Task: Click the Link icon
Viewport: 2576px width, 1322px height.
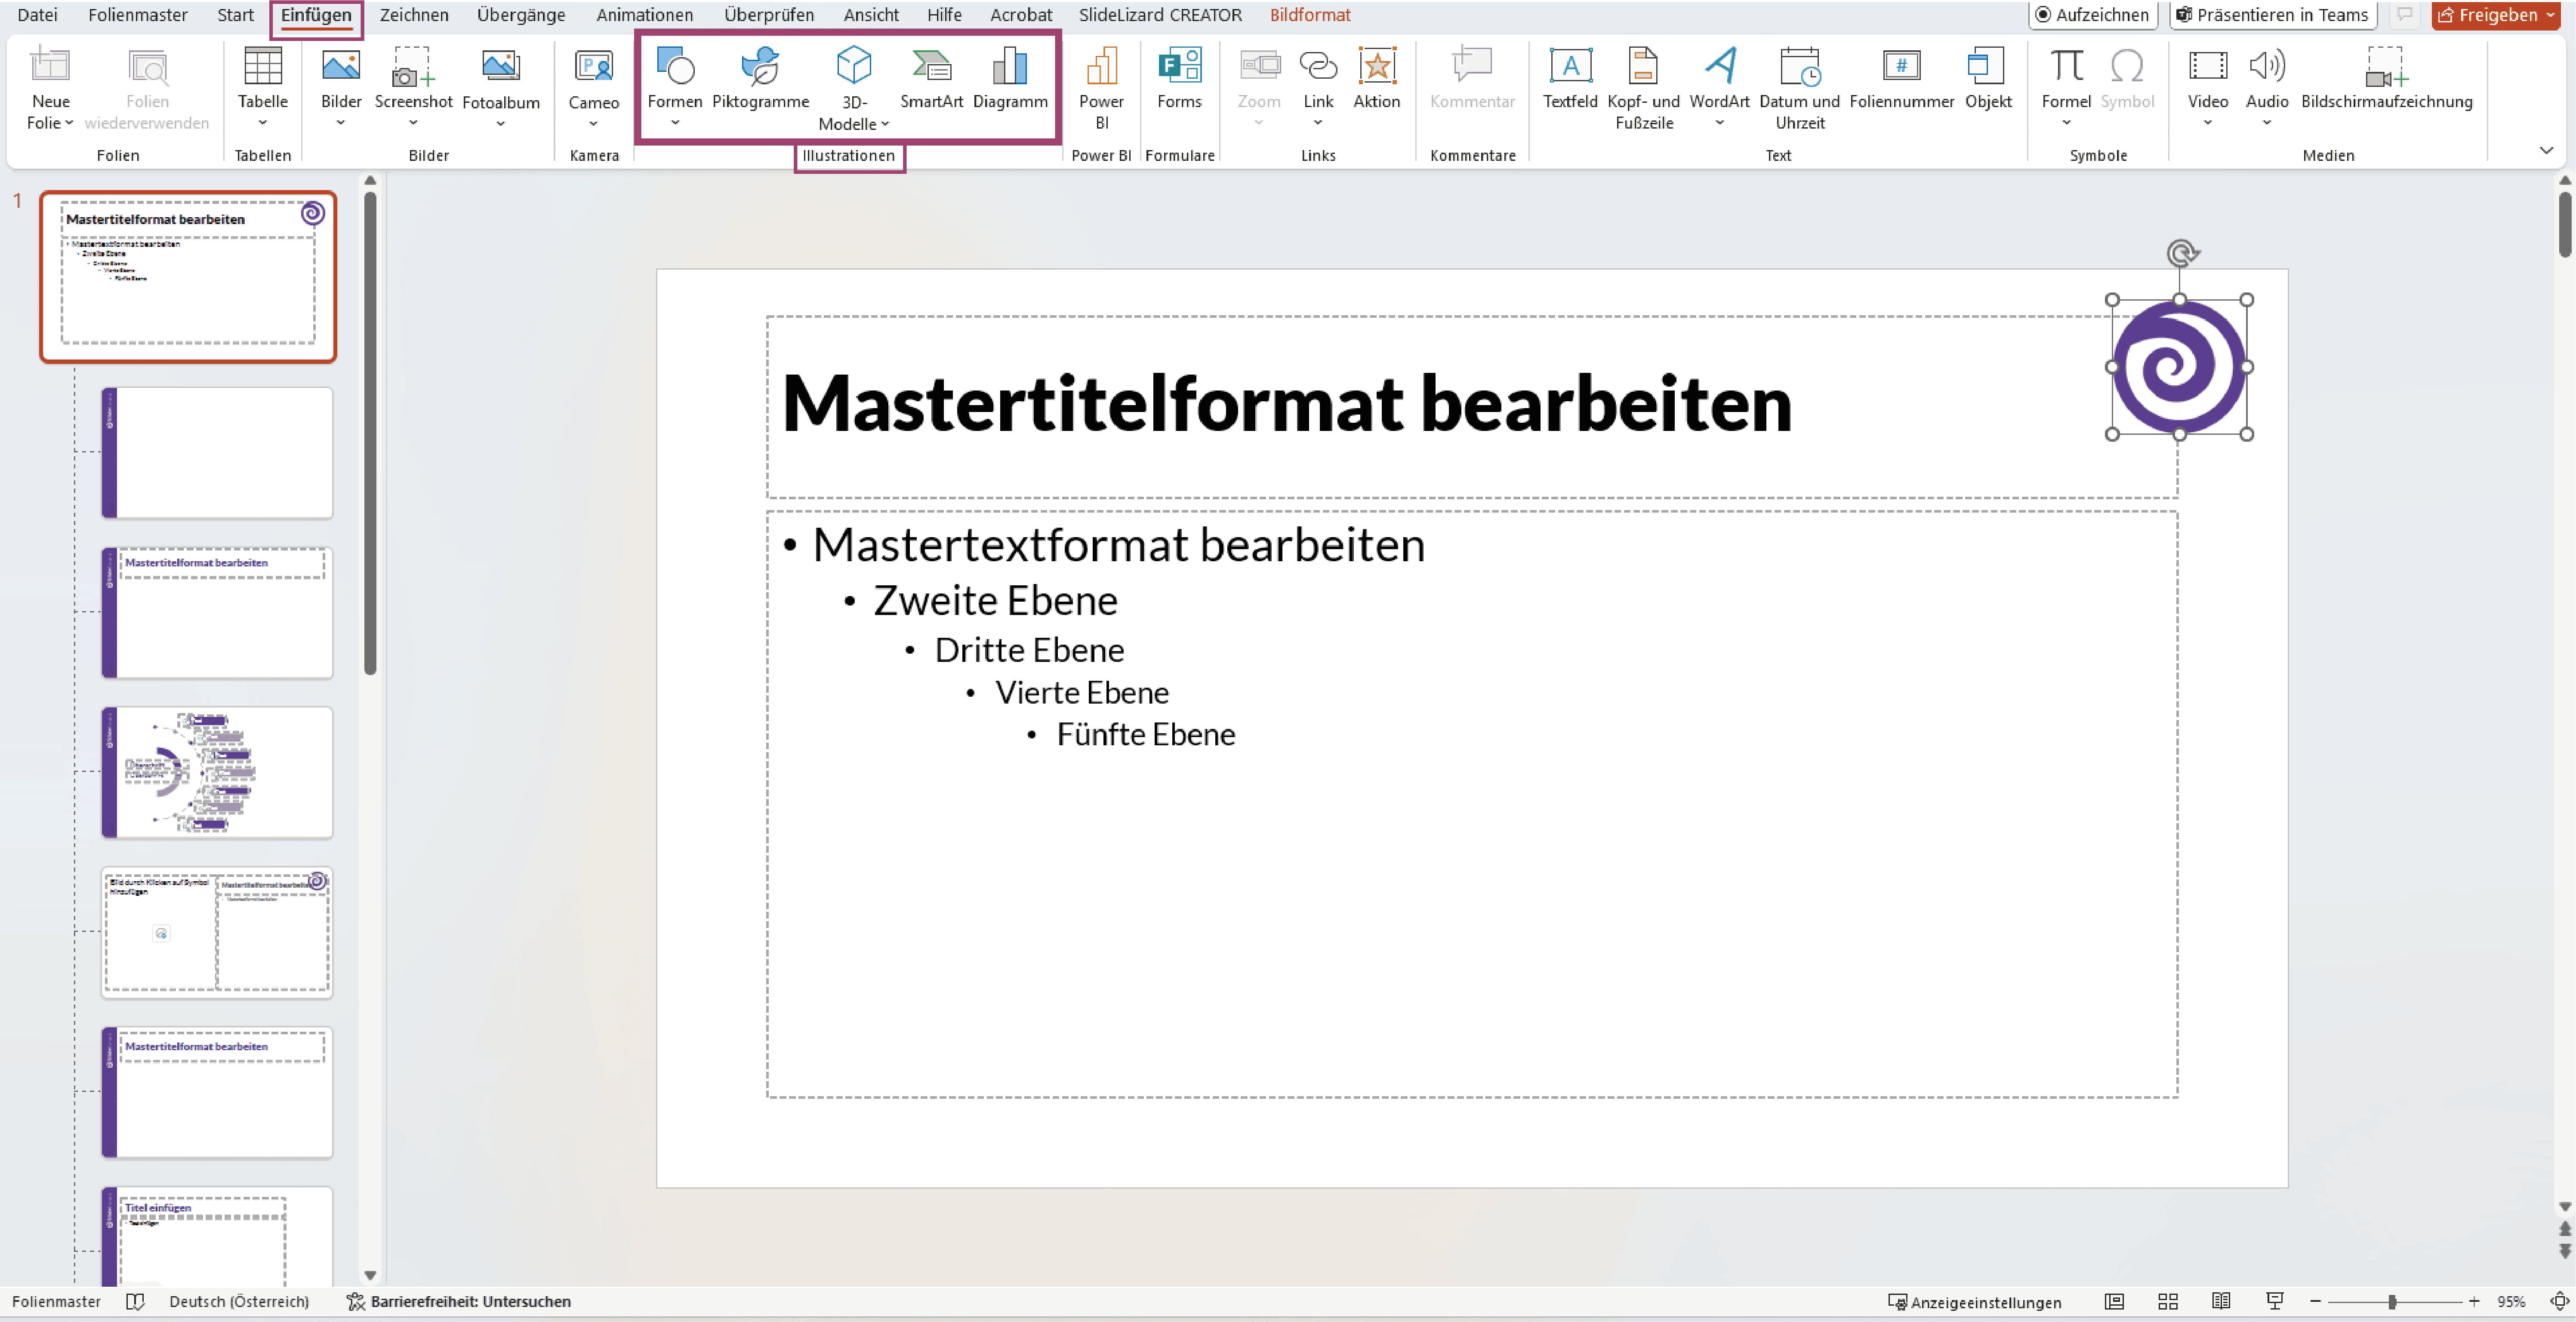Action: tap(1318, 66)
